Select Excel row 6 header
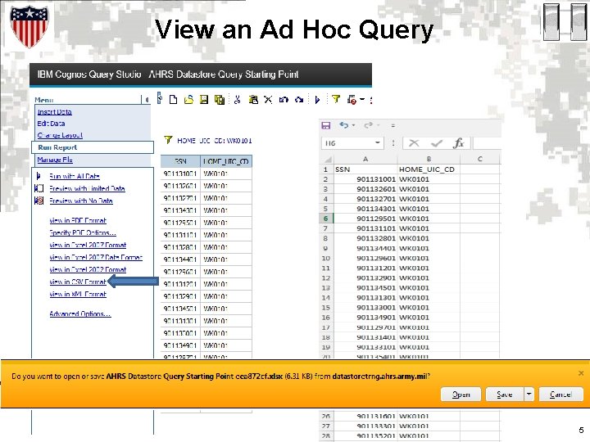 [x=326, y=219]
